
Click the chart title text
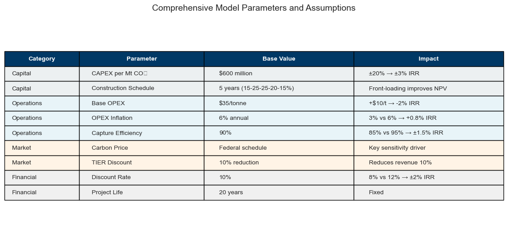[254, 8]
